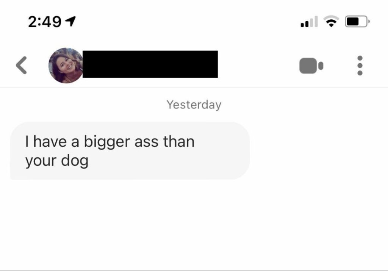Start a video call with camera icon
This screenshot has height=271, width=388.
coord(311,66)
